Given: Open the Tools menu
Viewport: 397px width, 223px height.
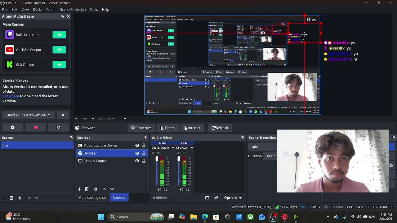Looking at the screenshot, I should click(x=94, y=9).
